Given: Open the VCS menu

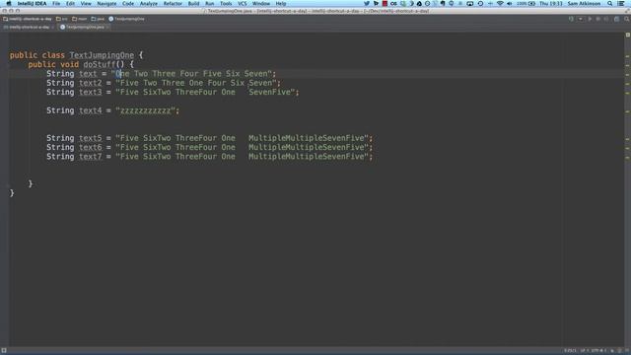Looking at the screenshot, I should [x=243, y=4].
